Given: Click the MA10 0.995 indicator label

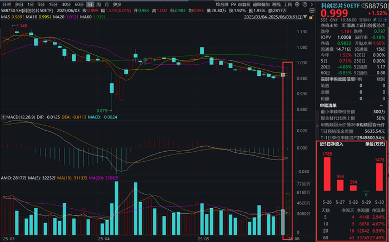Looking at the screenshot, I should (38, 17).
